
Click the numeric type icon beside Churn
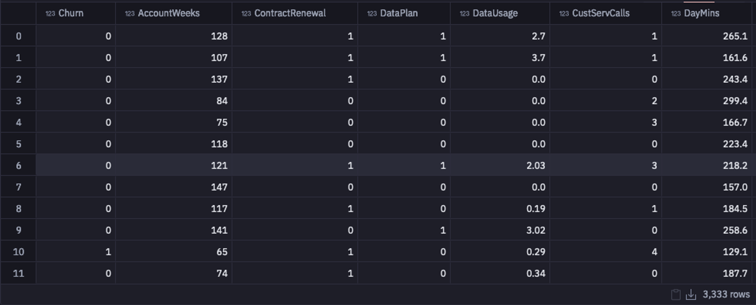[50, 14]
